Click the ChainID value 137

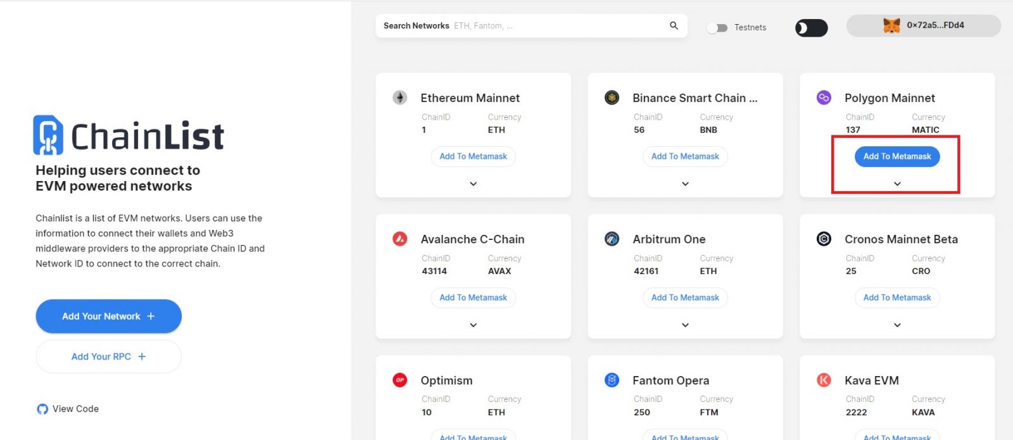(x=853, y=130)
